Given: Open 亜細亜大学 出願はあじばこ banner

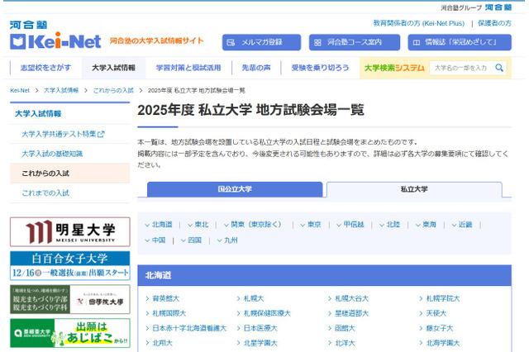Looking at the screenshot, I should click(69, 333).
